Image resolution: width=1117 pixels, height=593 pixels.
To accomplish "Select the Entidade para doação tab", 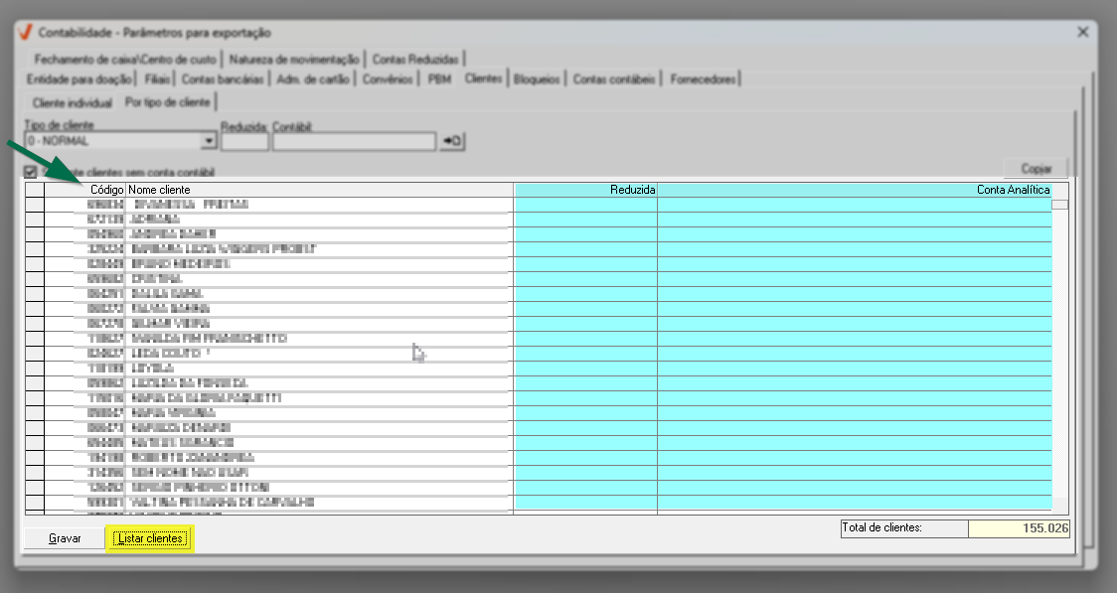I will pyautogui.click(x=80, y=79).
